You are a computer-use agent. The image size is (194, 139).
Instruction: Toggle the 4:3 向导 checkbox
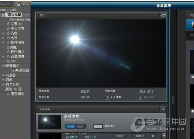pos(107,98)
